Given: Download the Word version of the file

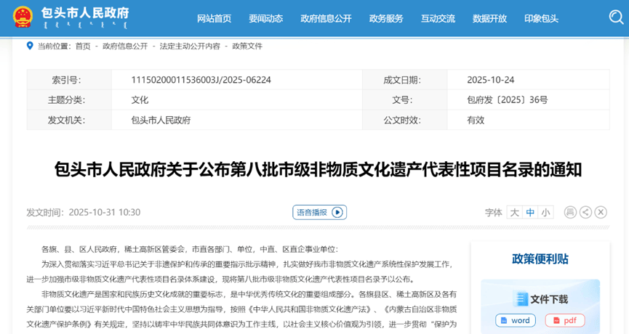Looking at the screenshot, I should point(516,320).
